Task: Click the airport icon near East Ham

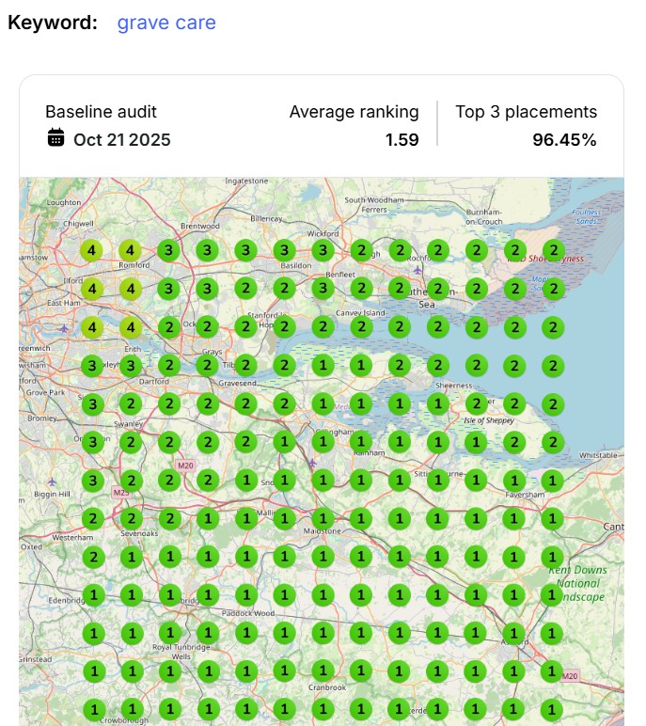Action: click(x=63, y=328)
